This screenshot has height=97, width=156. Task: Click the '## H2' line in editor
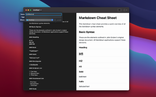coord(31,42)
